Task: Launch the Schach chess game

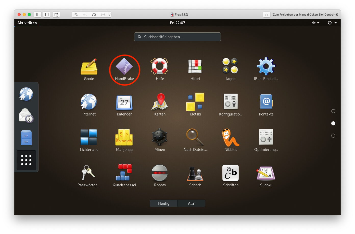Action: point(195,173)
